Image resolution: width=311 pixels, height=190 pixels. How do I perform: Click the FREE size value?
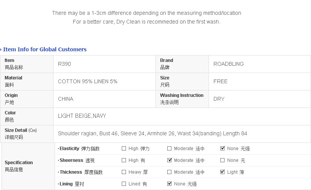click(x=220, y=81)
